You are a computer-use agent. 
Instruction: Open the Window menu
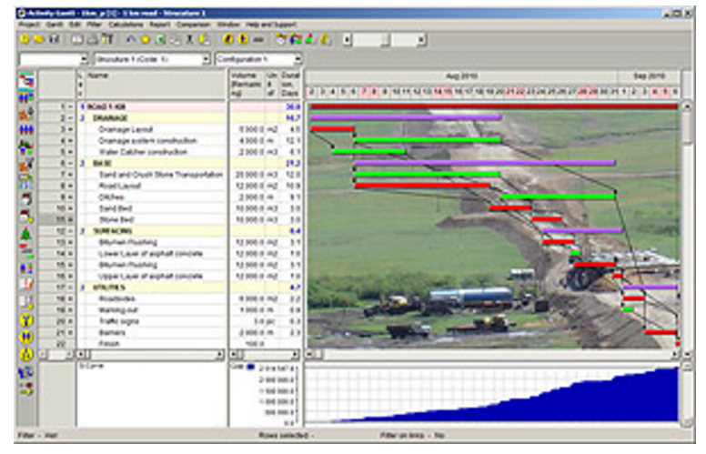coord(228,25)
